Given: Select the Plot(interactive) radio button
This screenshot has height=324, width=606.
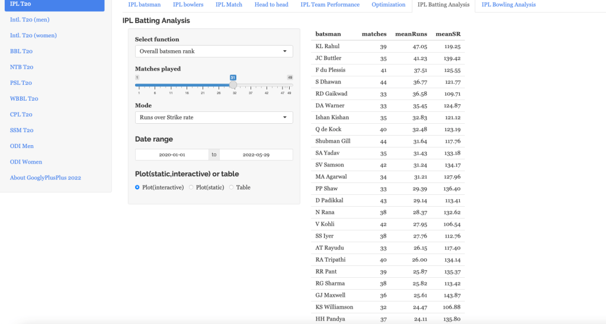Looking at the screenshot, I should point(137,187).
